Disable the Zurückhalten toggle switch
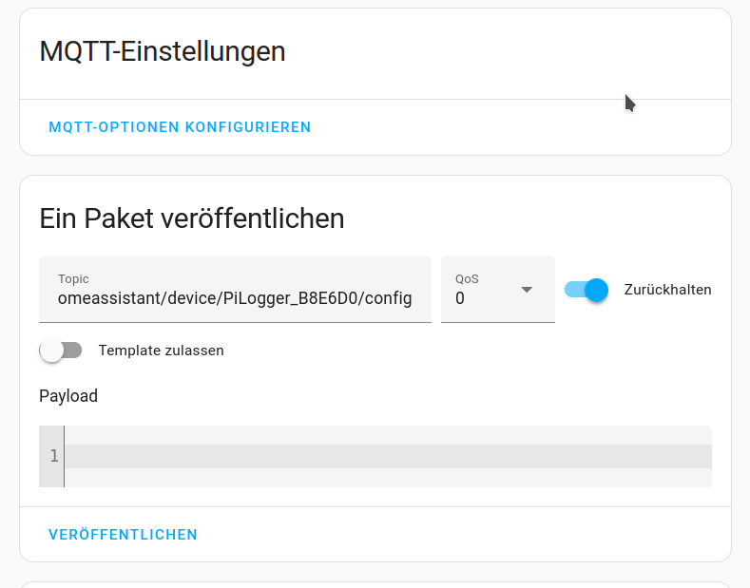Image resolution: width=750 pixels, height=588 pixels. pos(586,290)
